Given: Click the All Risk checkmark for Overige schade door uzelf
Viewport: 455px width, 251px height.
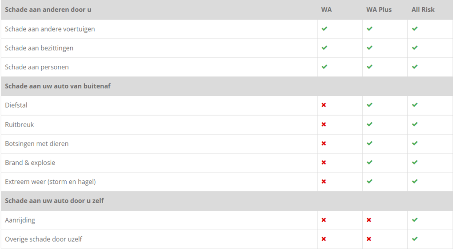Looking at the screenshot, I should [x=415, y=239].
